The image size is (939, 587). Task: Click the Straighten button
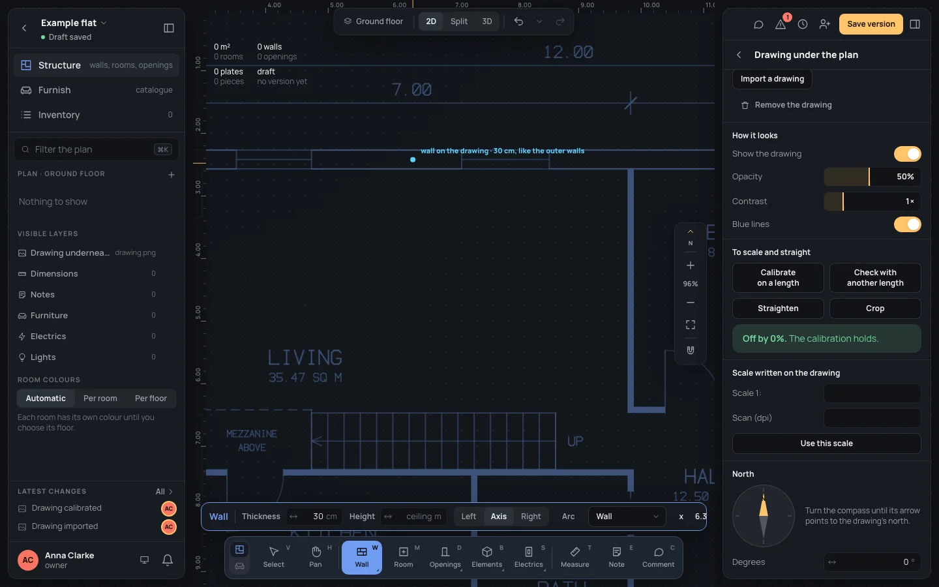coord(778,309)
